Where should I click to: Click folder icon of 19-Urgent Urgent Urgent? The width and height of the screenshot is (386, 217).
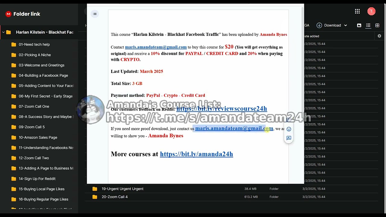pyautogui.click(x=95, y=189)
